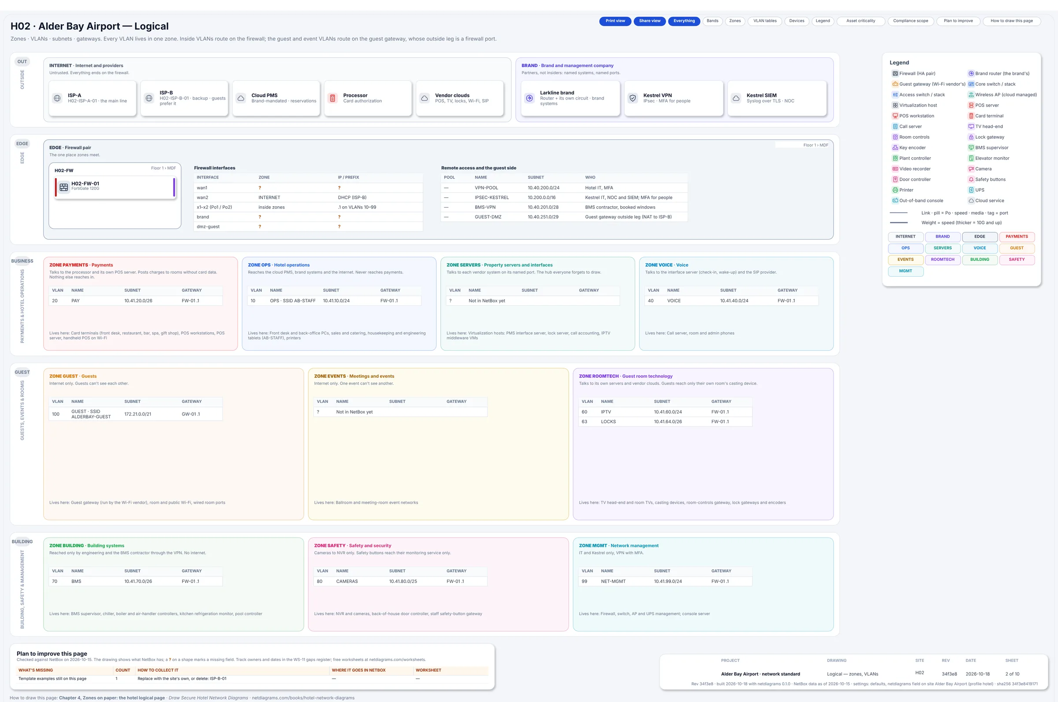
Task: Click the Room controls legend icon
Action: [895, 137]
